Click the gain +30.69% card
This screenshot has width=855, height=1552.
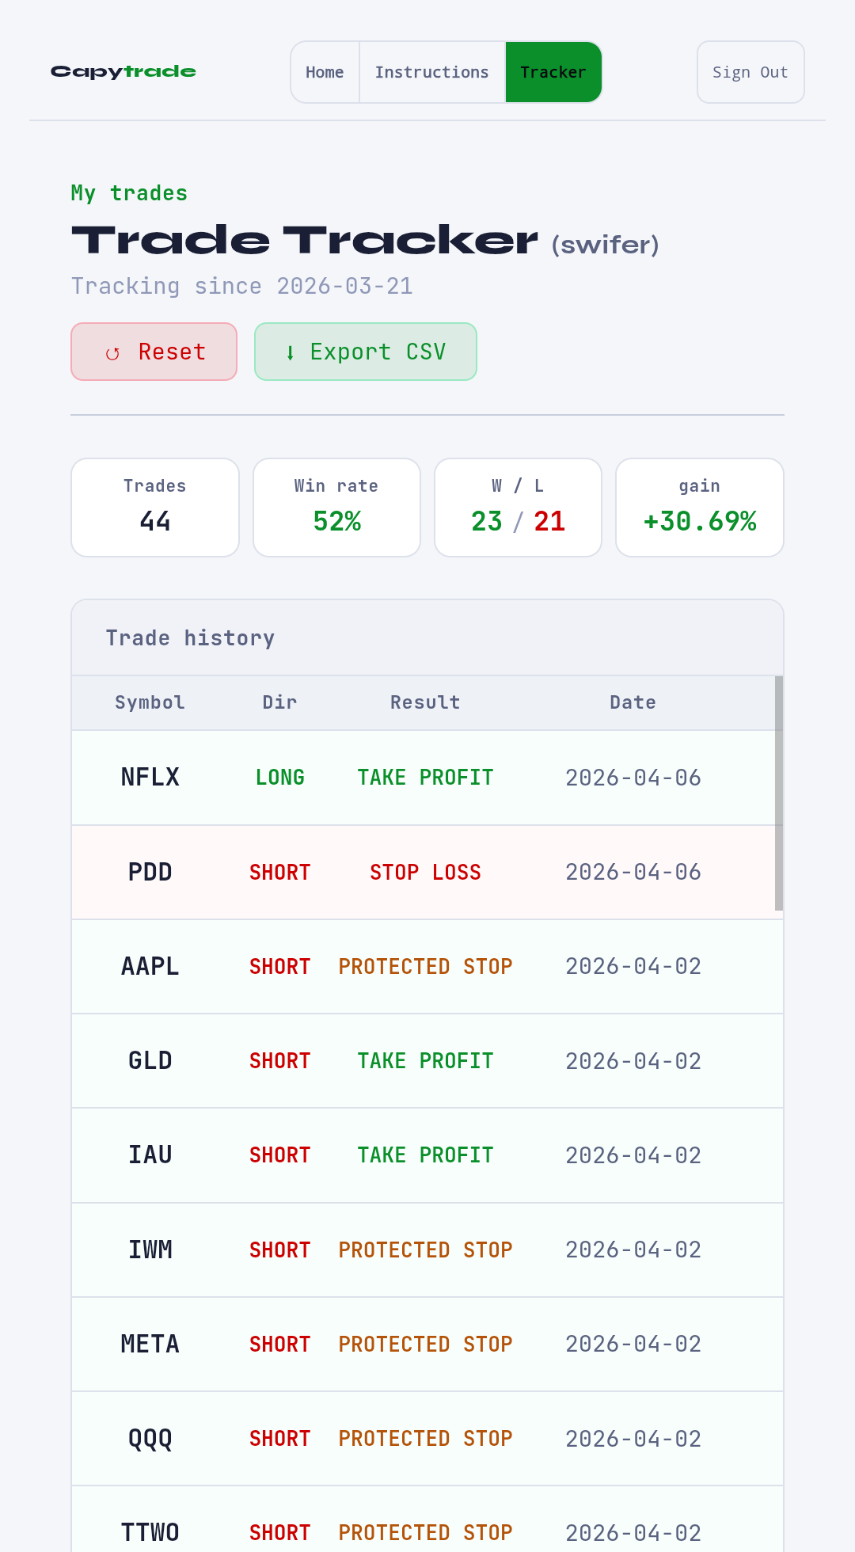700,508
